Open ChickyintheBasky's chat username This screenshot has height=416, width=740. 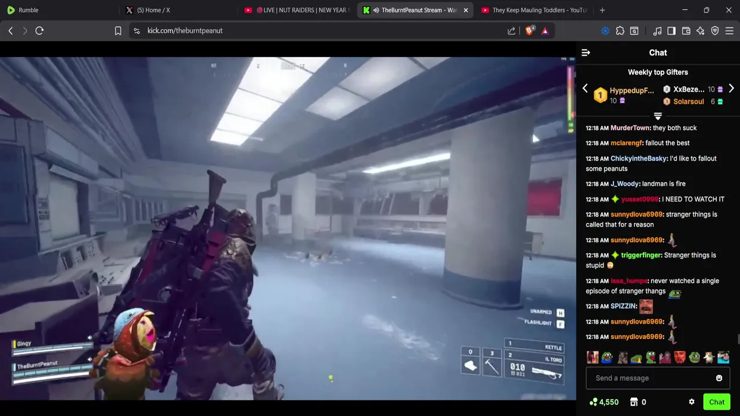(x=638, y=158)
